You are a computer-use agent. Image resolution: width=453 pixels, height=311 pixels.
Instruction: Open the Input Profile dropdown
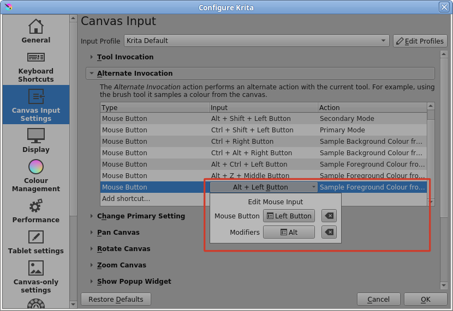tap(257, 41)
